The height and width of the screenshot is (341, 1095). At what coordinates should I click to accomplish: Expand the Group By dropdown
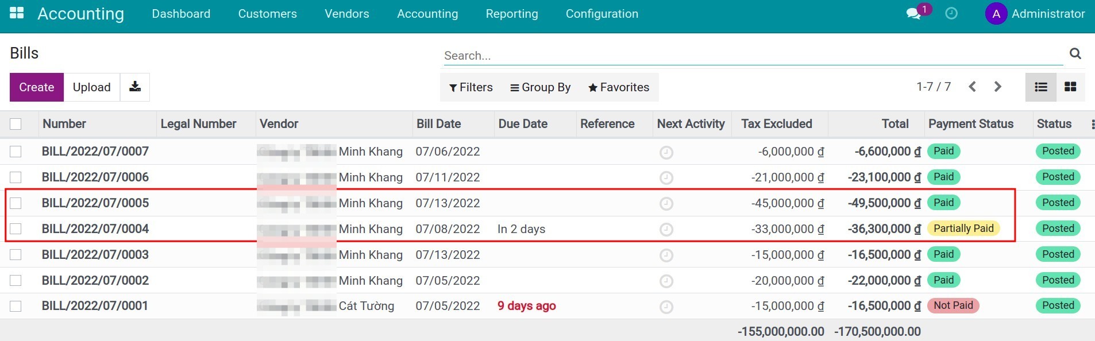540,87
